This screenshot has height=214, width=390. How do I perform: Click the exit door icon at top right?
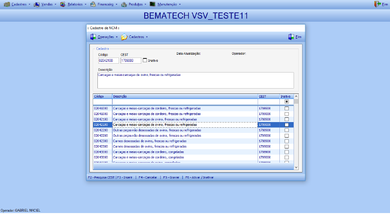pos(377,4)
